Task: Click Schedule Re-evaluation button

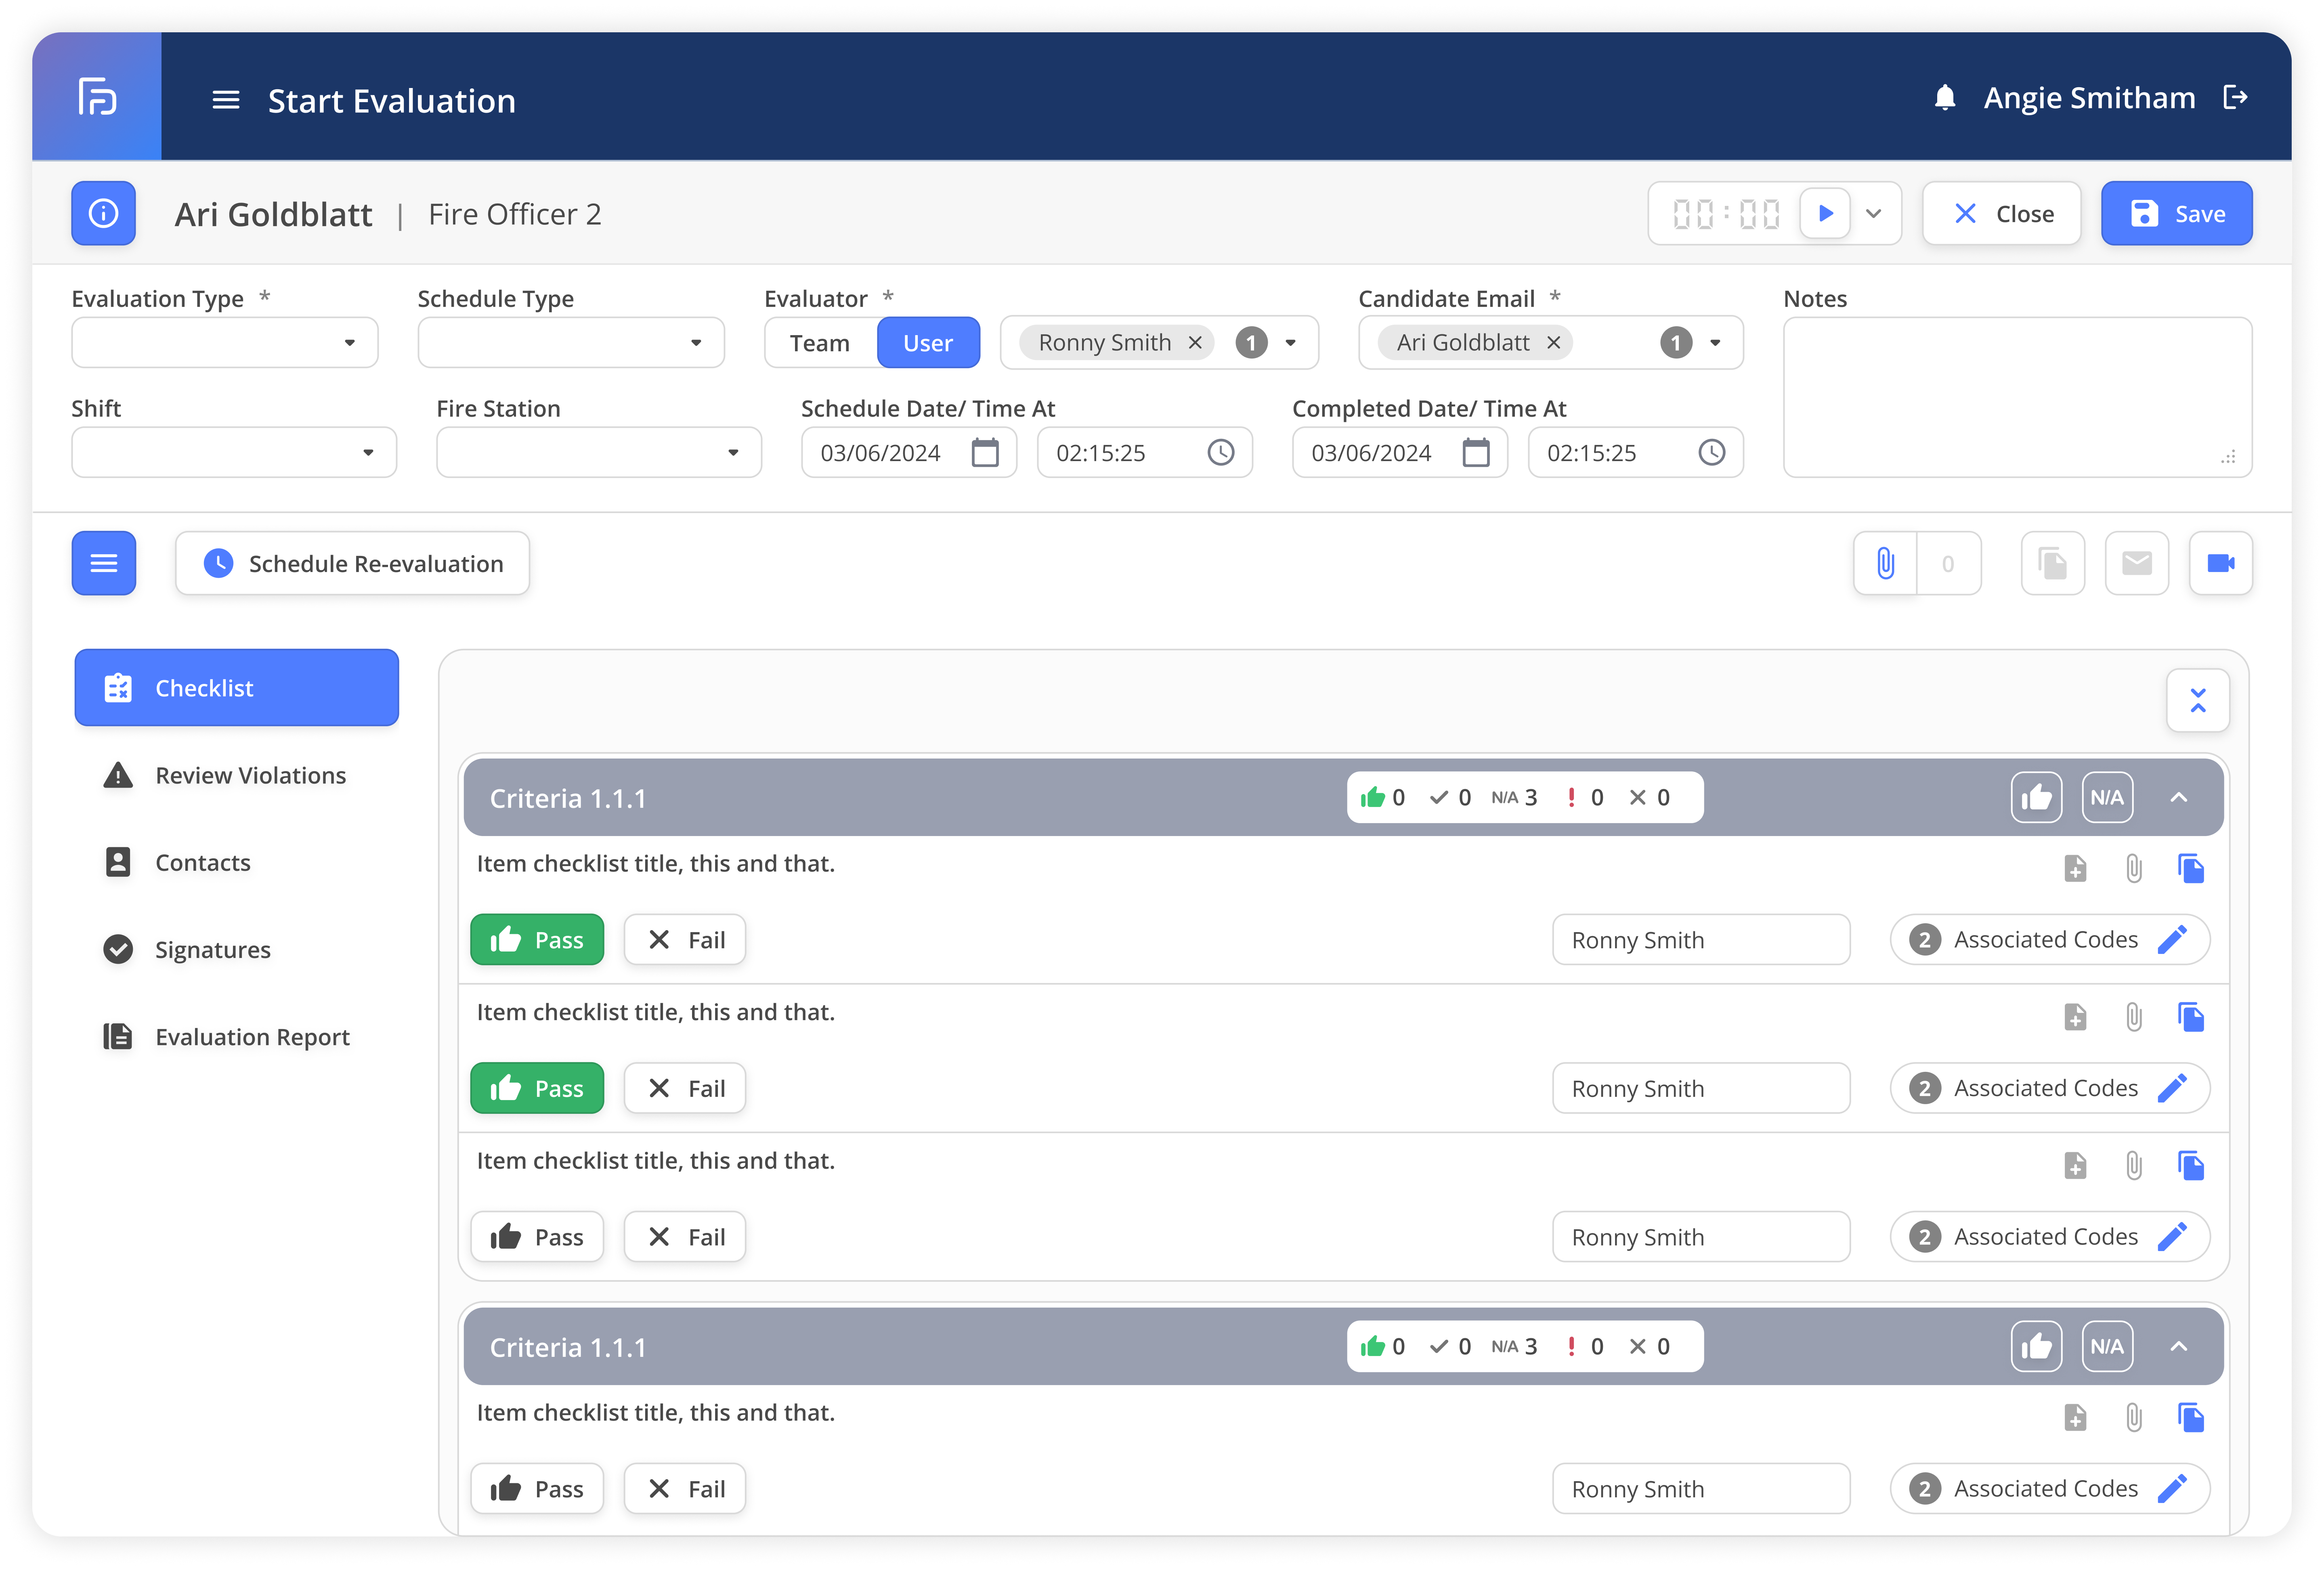Action: click(x=352, y=564)
